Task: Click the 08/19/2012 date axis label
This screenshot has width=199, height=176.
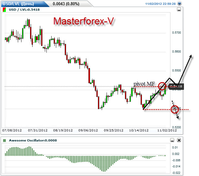Action: coord(63,130)
